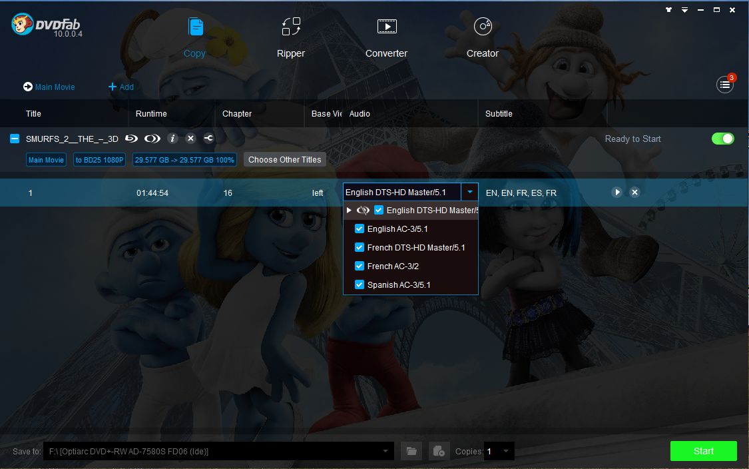Click the DVDFab logo

tap(47, 25)
